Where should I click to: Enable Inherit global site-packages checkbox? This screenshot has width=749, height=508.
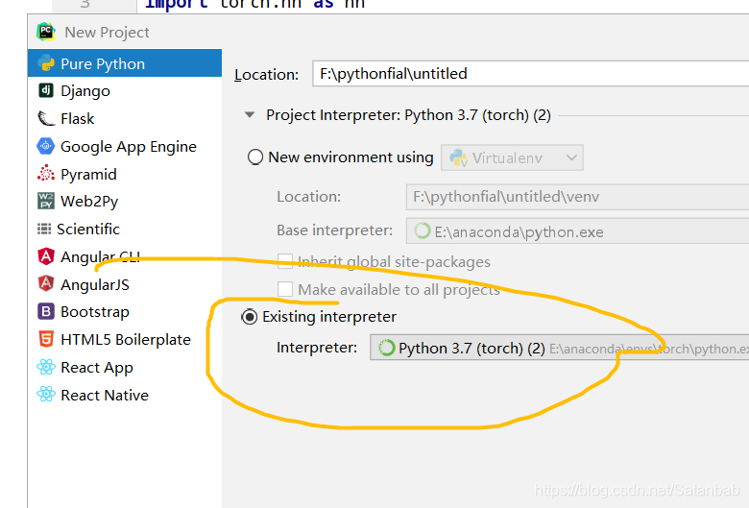point(285,261)
